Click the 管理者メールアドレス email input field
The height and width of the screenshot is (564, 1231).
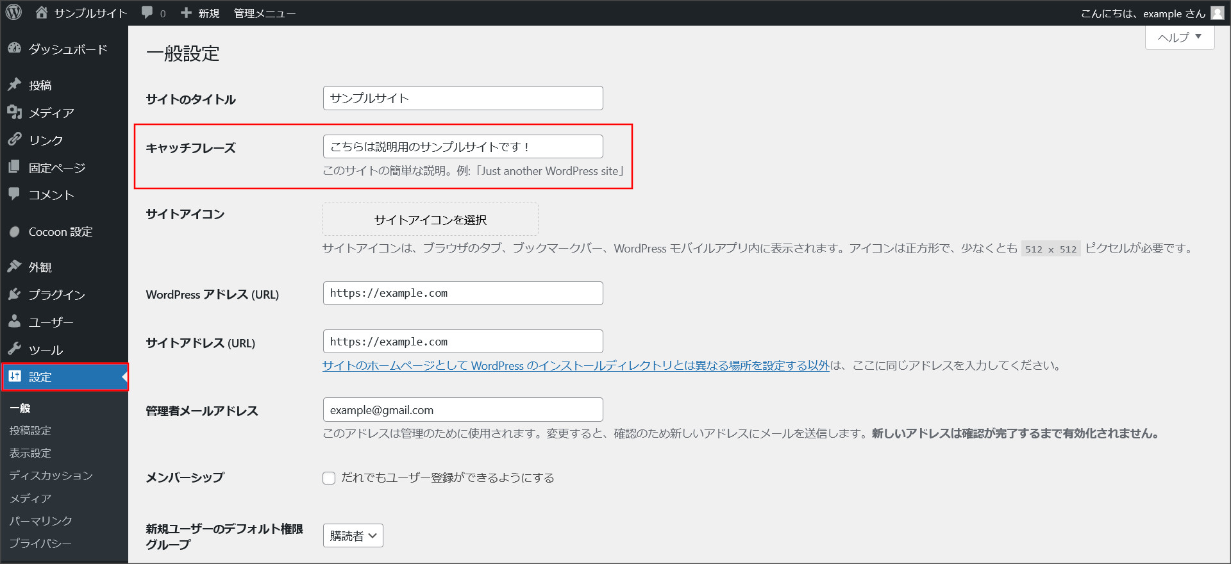point(462,410)
